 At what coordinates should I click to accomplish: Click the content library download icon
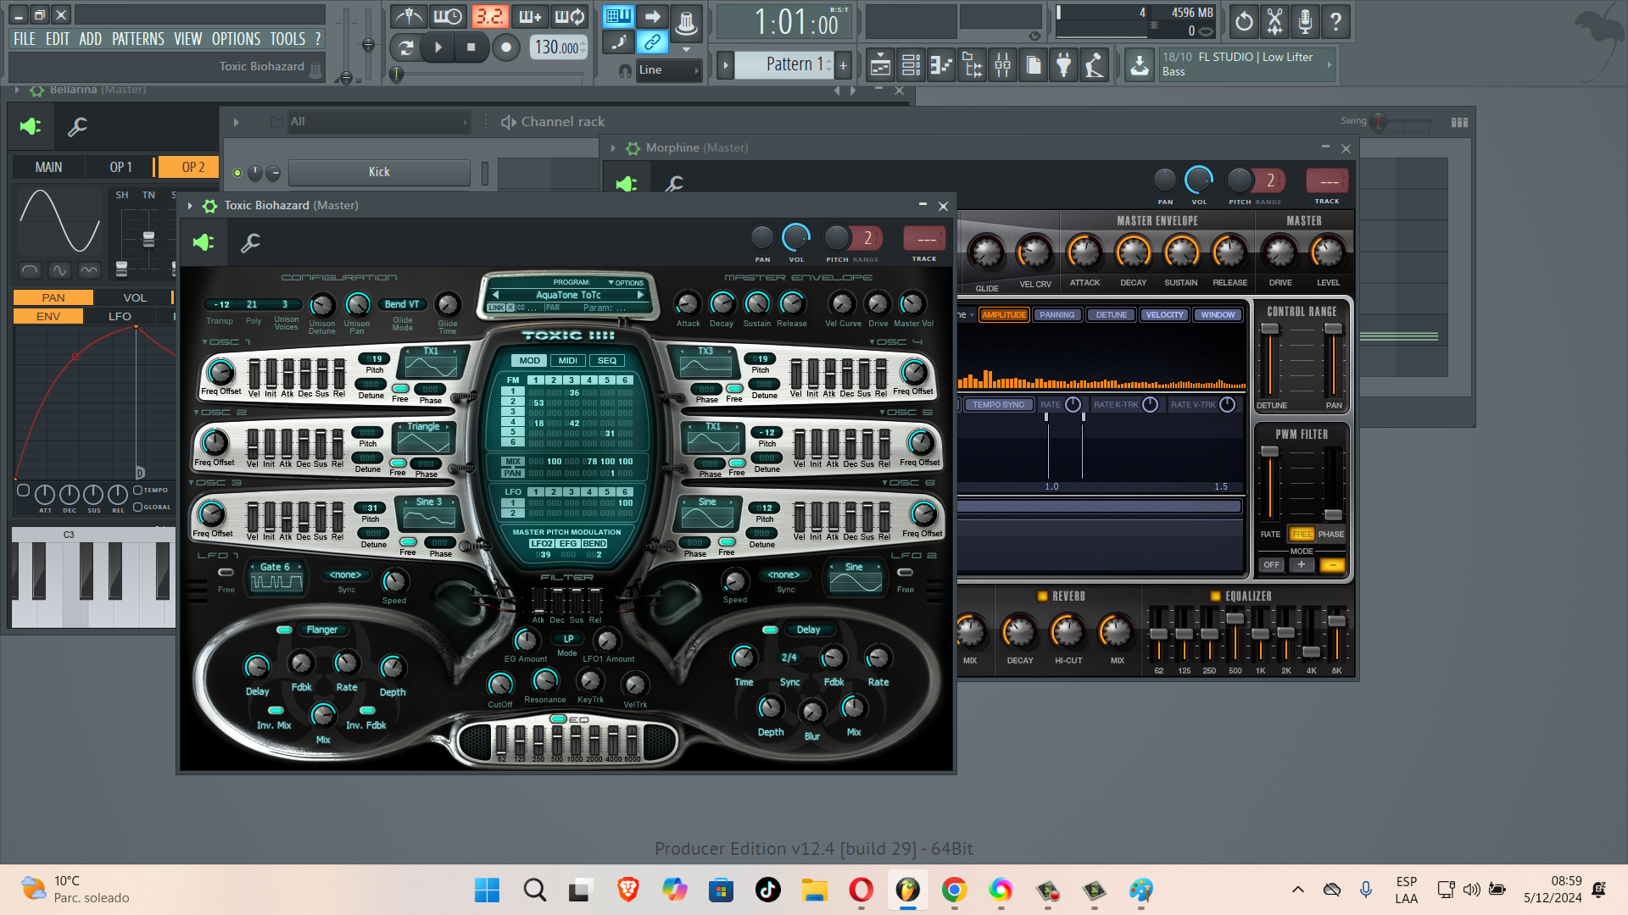click(x=1140, y=65)
